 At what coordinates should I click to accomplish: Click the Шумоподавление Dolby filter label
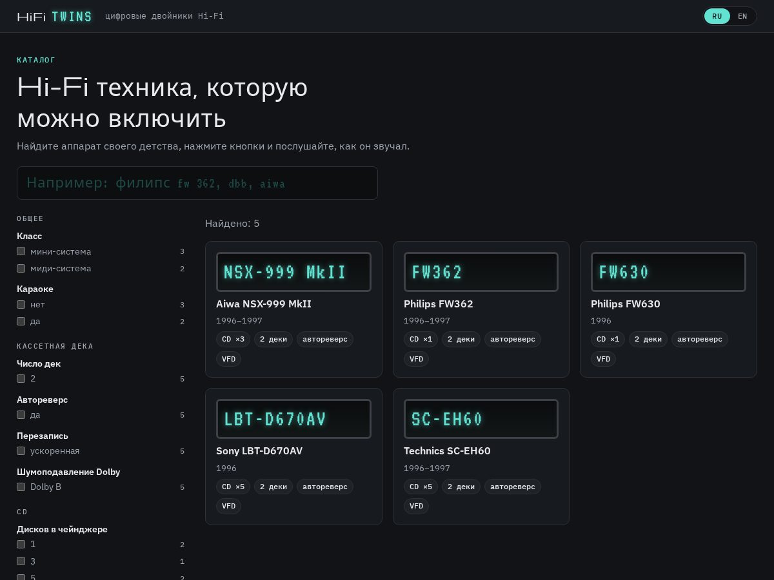pyautogui.click(x=68, y=472)
